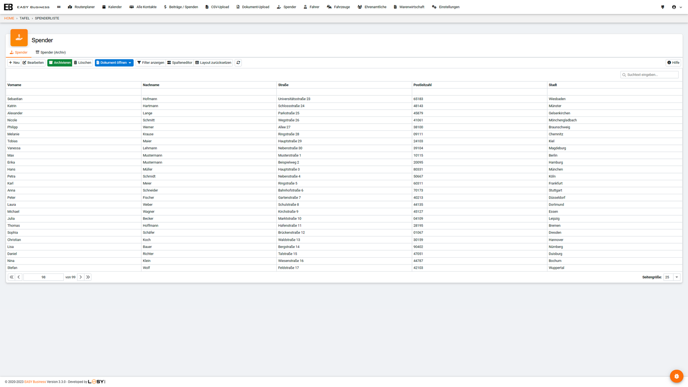Go to previous page arrow
Viewport: 688px width, 387px height.
pos(19,277)
